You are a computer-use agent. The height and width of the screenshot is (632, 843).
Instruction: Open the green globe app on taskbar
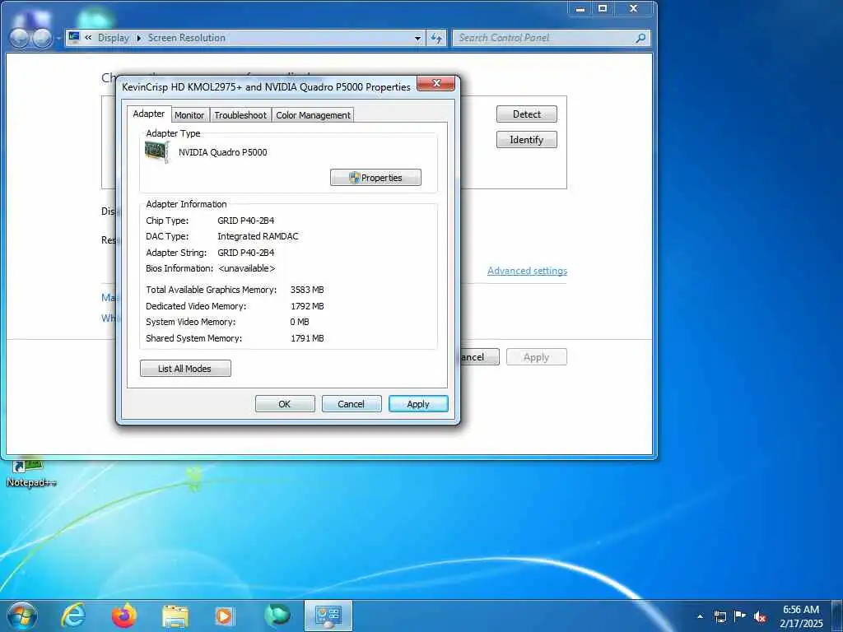pyautogui.click(x=277, y=616)
